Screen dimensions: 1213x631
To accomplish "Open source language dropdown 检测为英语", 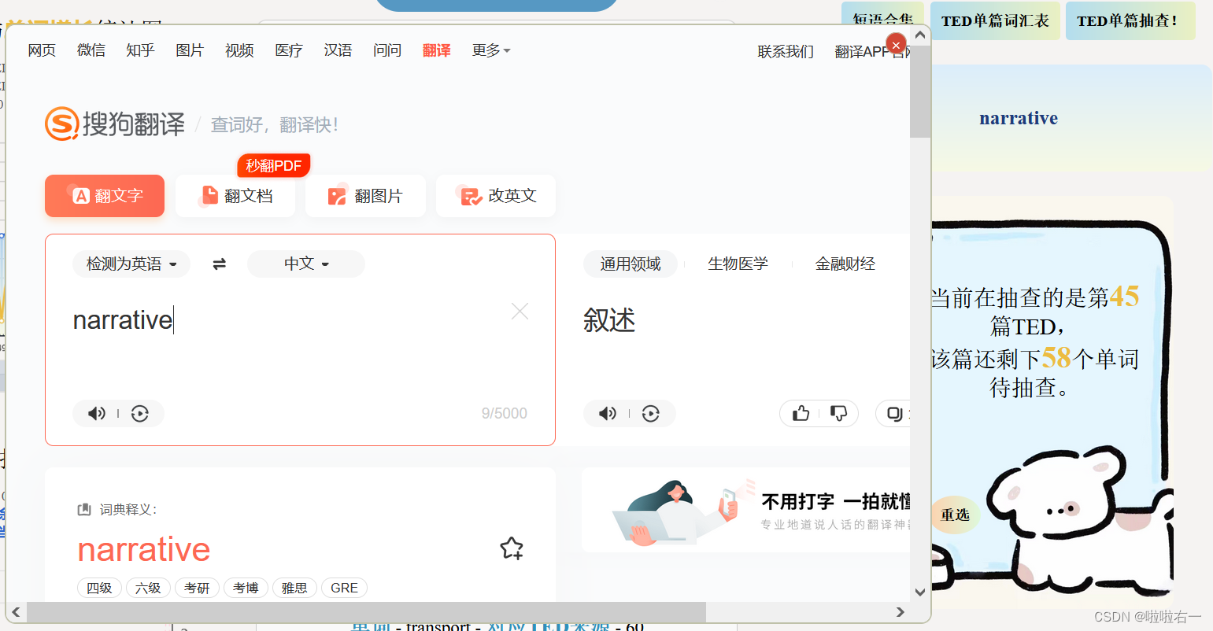I will click(131, 264).
